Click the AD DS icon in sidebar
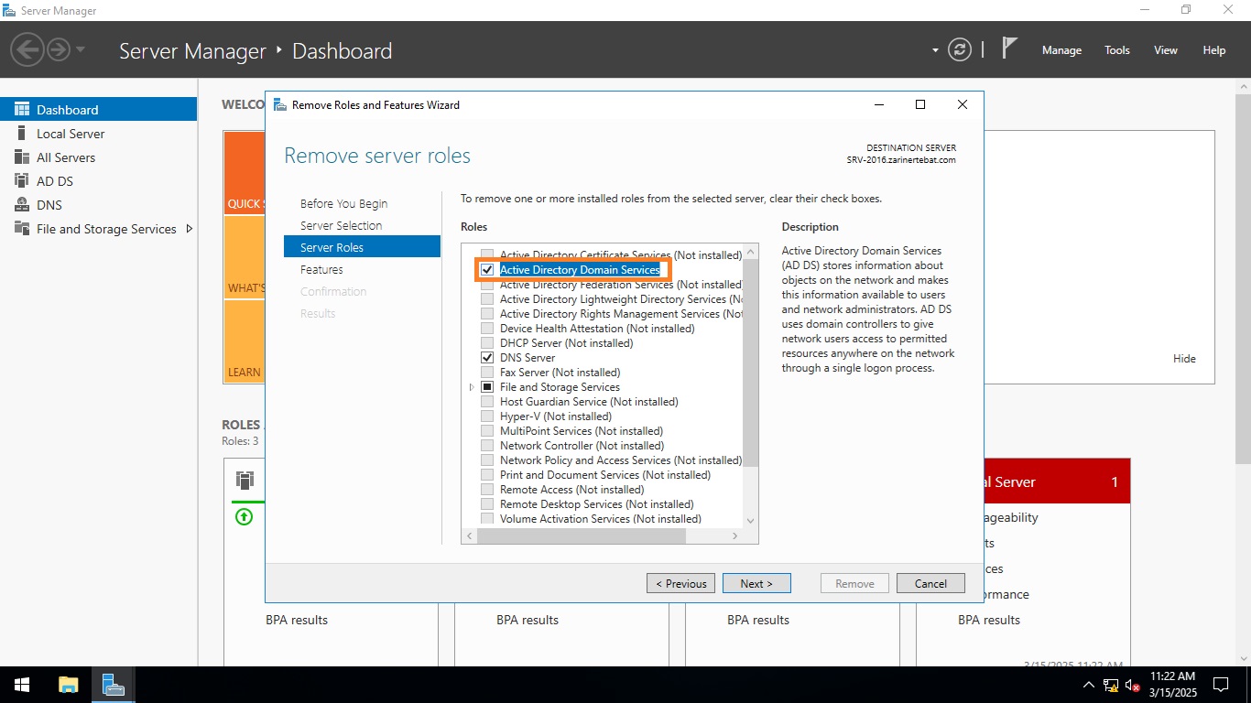The image size is (1251, 703). point(22,181)
